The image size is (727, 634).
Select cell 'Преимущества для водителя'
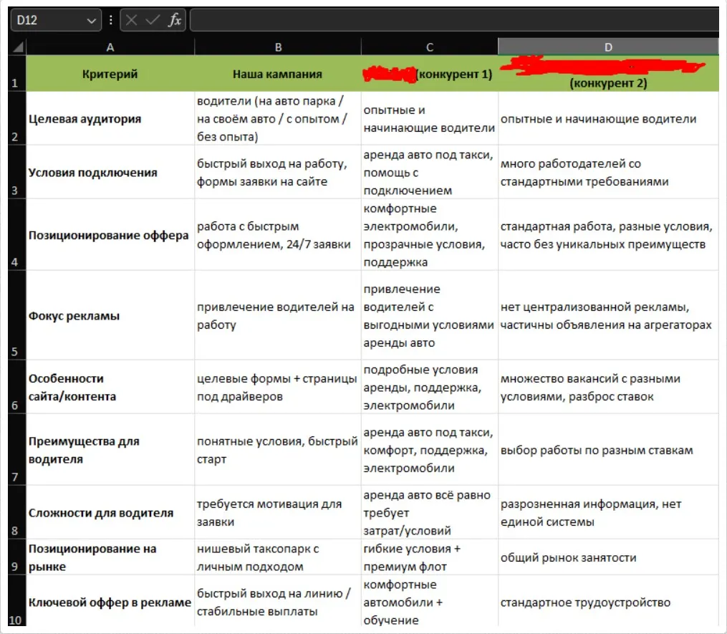pyautogui.click(x=110, y=450)
